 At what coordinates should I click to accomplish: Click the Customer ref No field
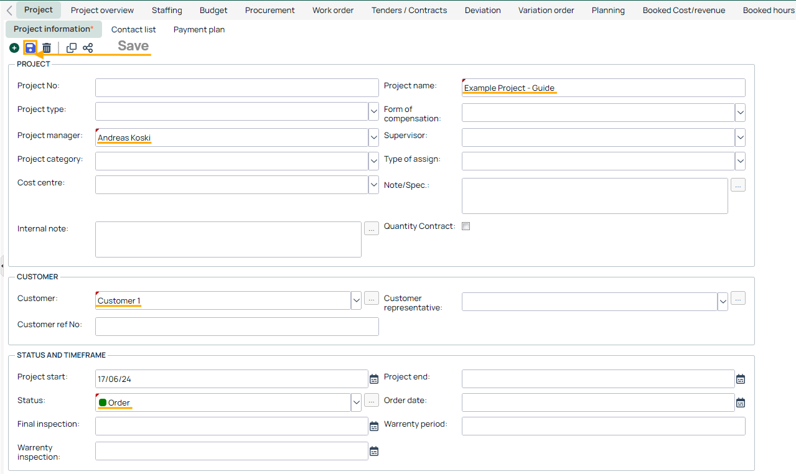(x=237, y=327)
